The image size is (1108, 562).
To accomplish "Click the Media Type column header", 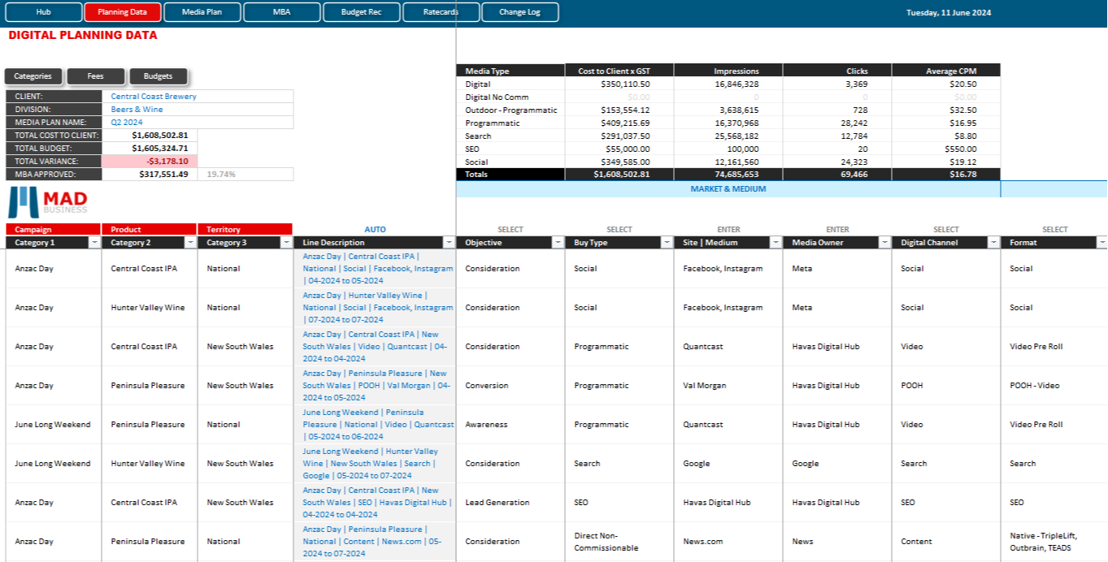I will [511, 71].
